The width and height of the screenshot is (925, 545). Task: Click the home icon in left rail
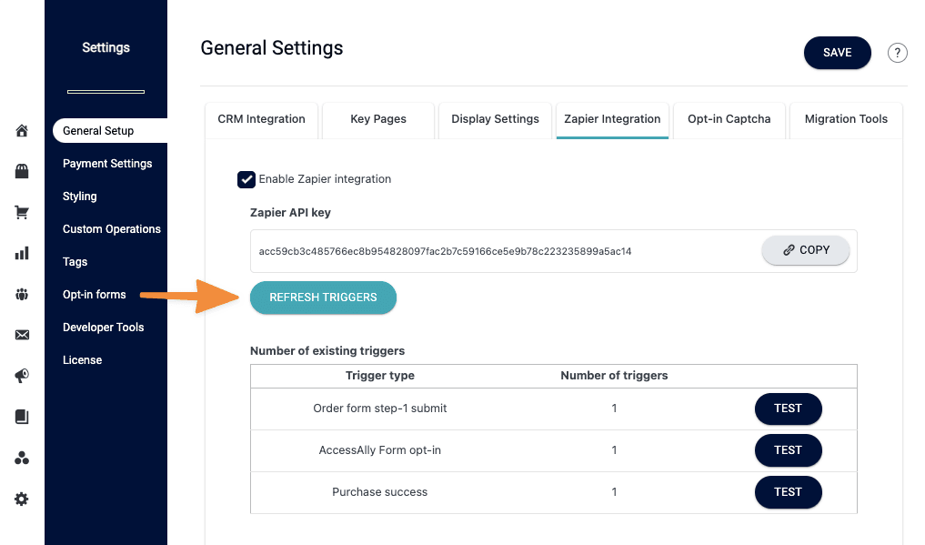22,131
